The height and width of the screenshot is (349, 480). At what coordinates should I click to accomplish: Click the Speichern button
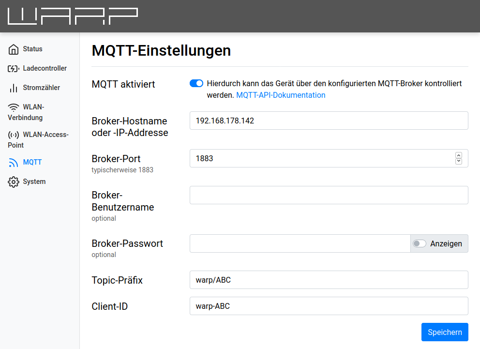click(x=444, y=332)
